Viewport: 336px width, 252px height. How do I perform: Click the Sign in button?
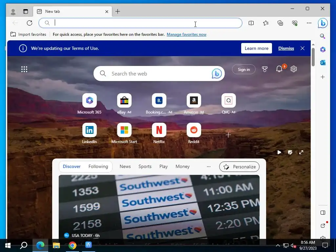(x=244, y=70)
